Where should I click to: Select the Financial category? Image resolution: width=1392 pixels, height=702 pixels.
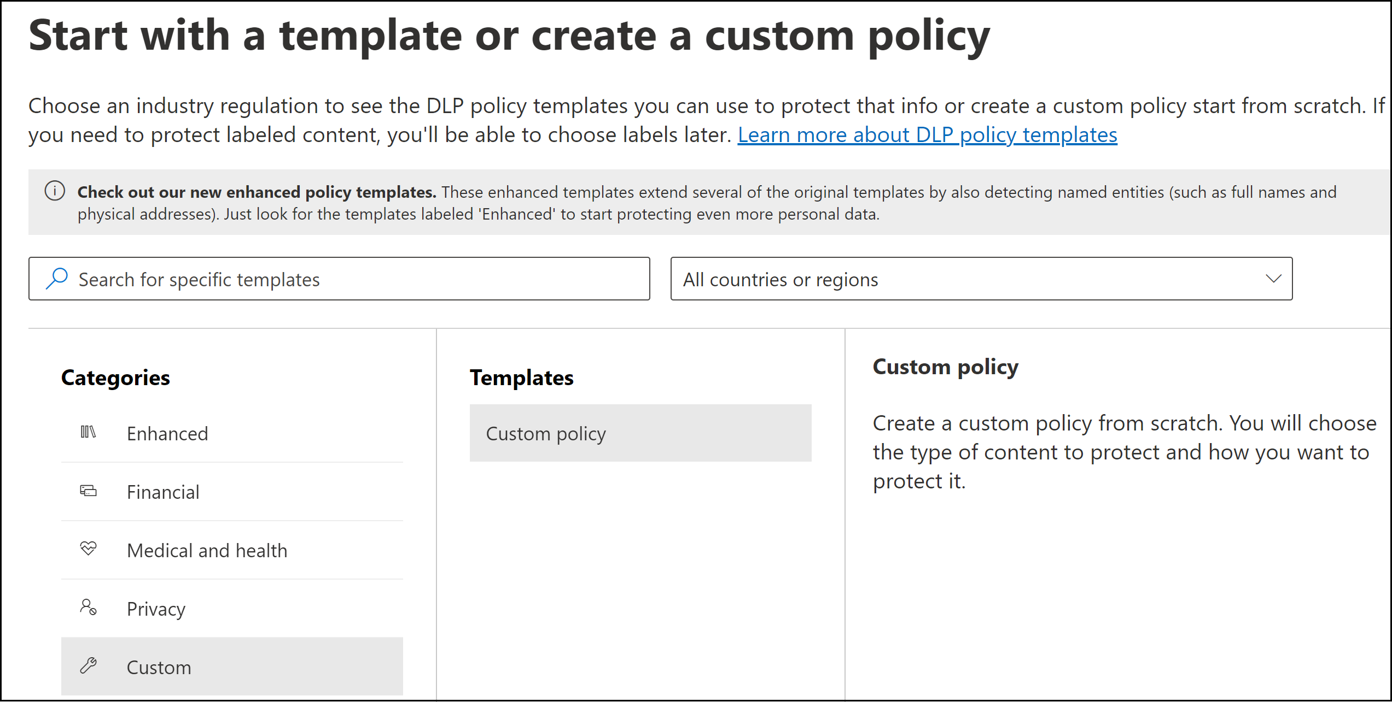[163, 492]
